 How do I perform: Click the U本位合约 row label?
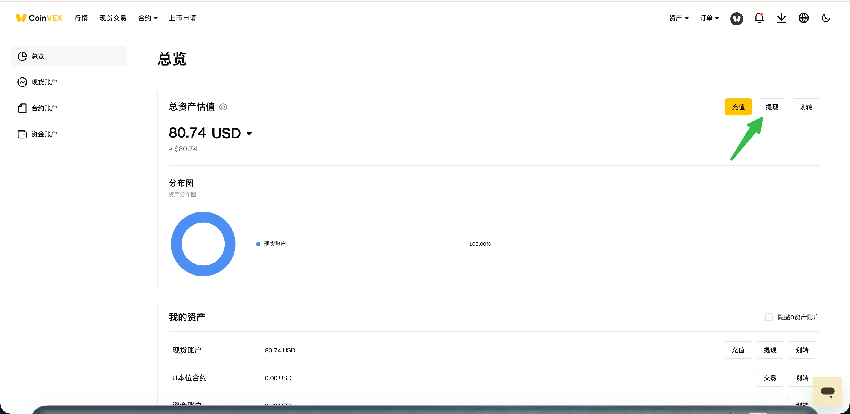(189, 378)
